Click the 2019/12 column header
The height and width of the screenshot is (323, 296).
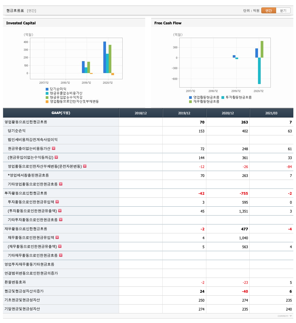184,113
